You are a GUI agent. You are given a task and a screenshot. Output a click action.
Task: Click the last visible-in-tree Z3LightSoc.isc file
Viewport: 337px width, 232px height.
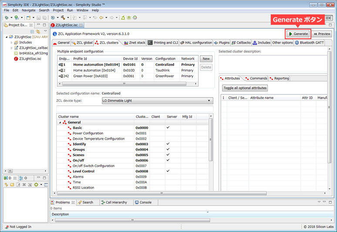click(27, 59)
